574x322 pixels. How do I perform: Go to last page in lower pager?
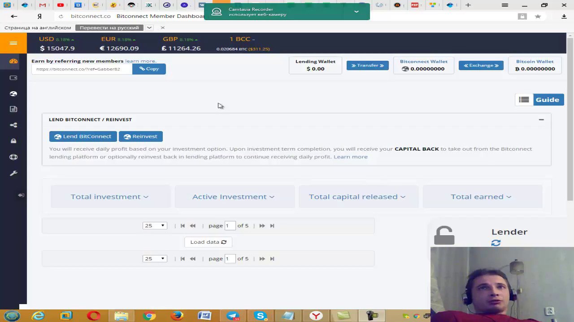point(272,258)
